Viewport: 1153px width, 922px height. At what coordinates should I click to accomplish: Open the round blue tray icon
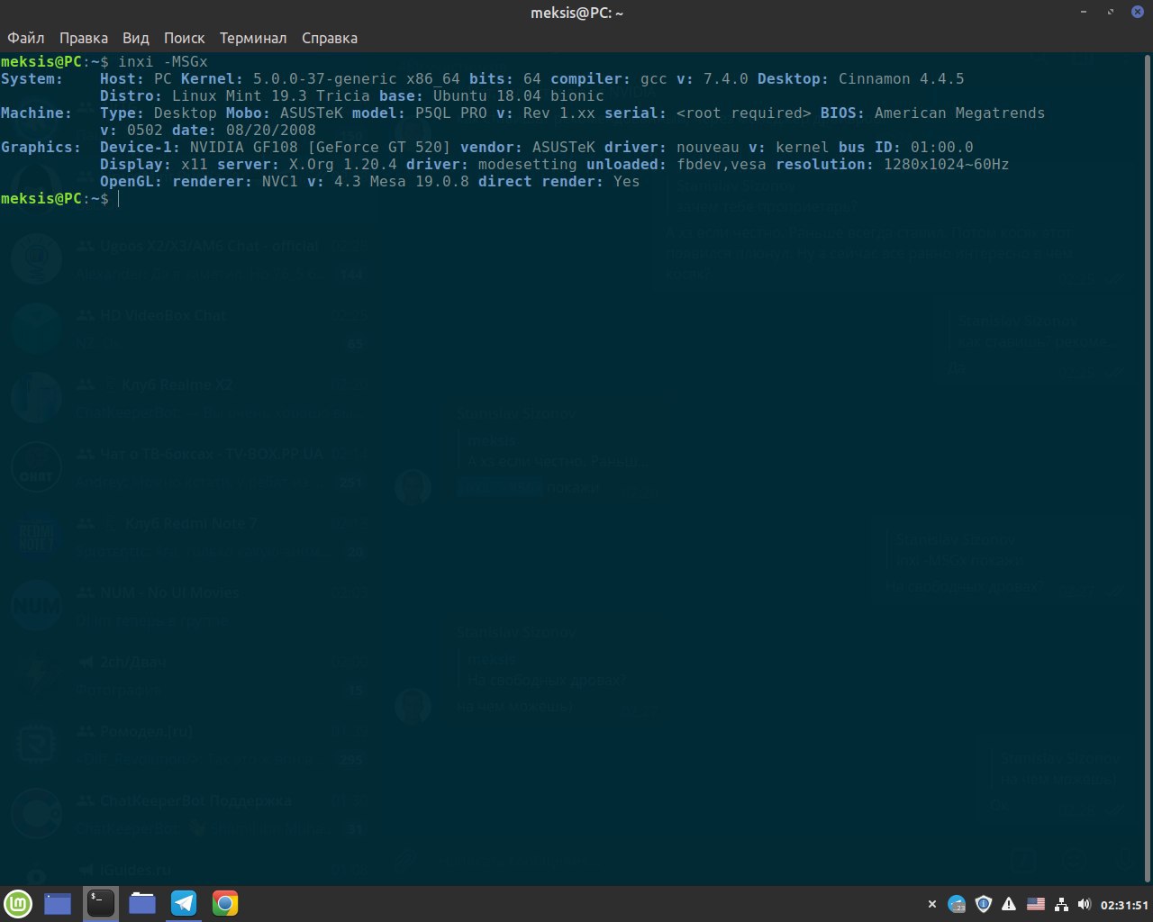(958, 904)
